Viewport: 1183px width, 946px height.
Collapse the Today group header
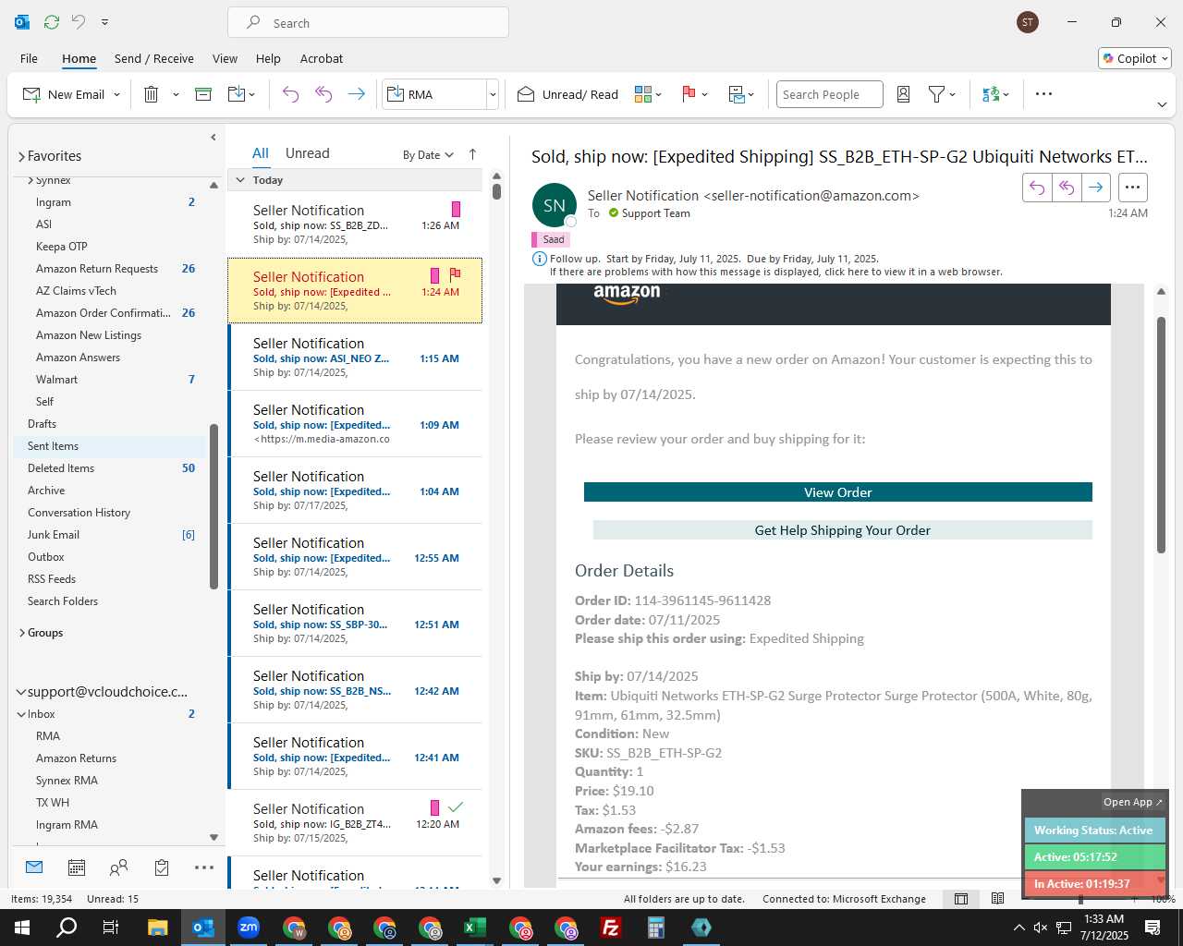point(240,180)
